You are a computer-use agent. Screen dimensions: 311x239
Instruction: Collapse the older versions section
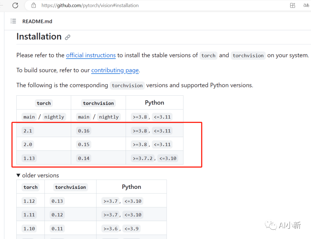[x=38, y=175]
